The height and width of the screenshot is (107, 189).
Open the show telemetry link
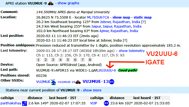132,51
